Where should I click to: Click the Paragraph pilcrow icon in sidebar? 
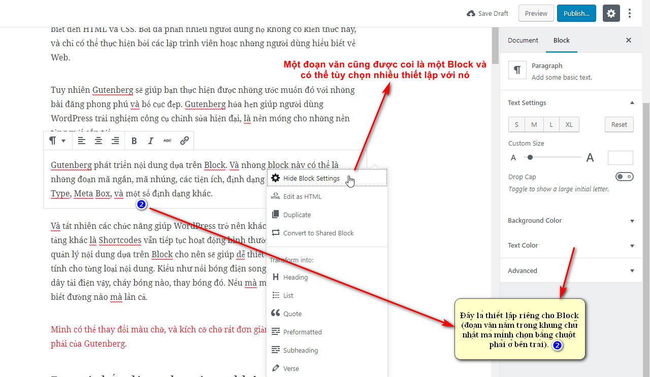click(517, 71)
